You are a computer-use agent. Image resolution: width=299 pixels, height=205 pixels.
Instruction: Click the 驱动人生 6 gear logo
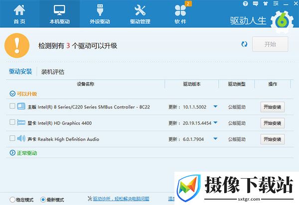tap(282, 21)
